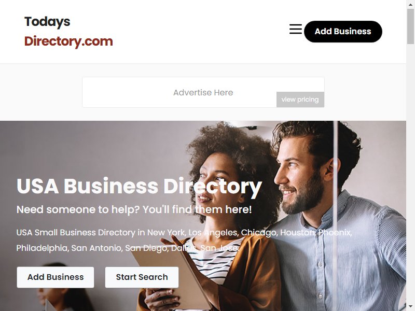This screenshot has width=415, height=311.
Task: Open the hamburger navigation menu
Action: (295, 29)
